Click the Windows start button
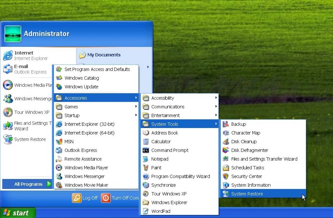 18,213
